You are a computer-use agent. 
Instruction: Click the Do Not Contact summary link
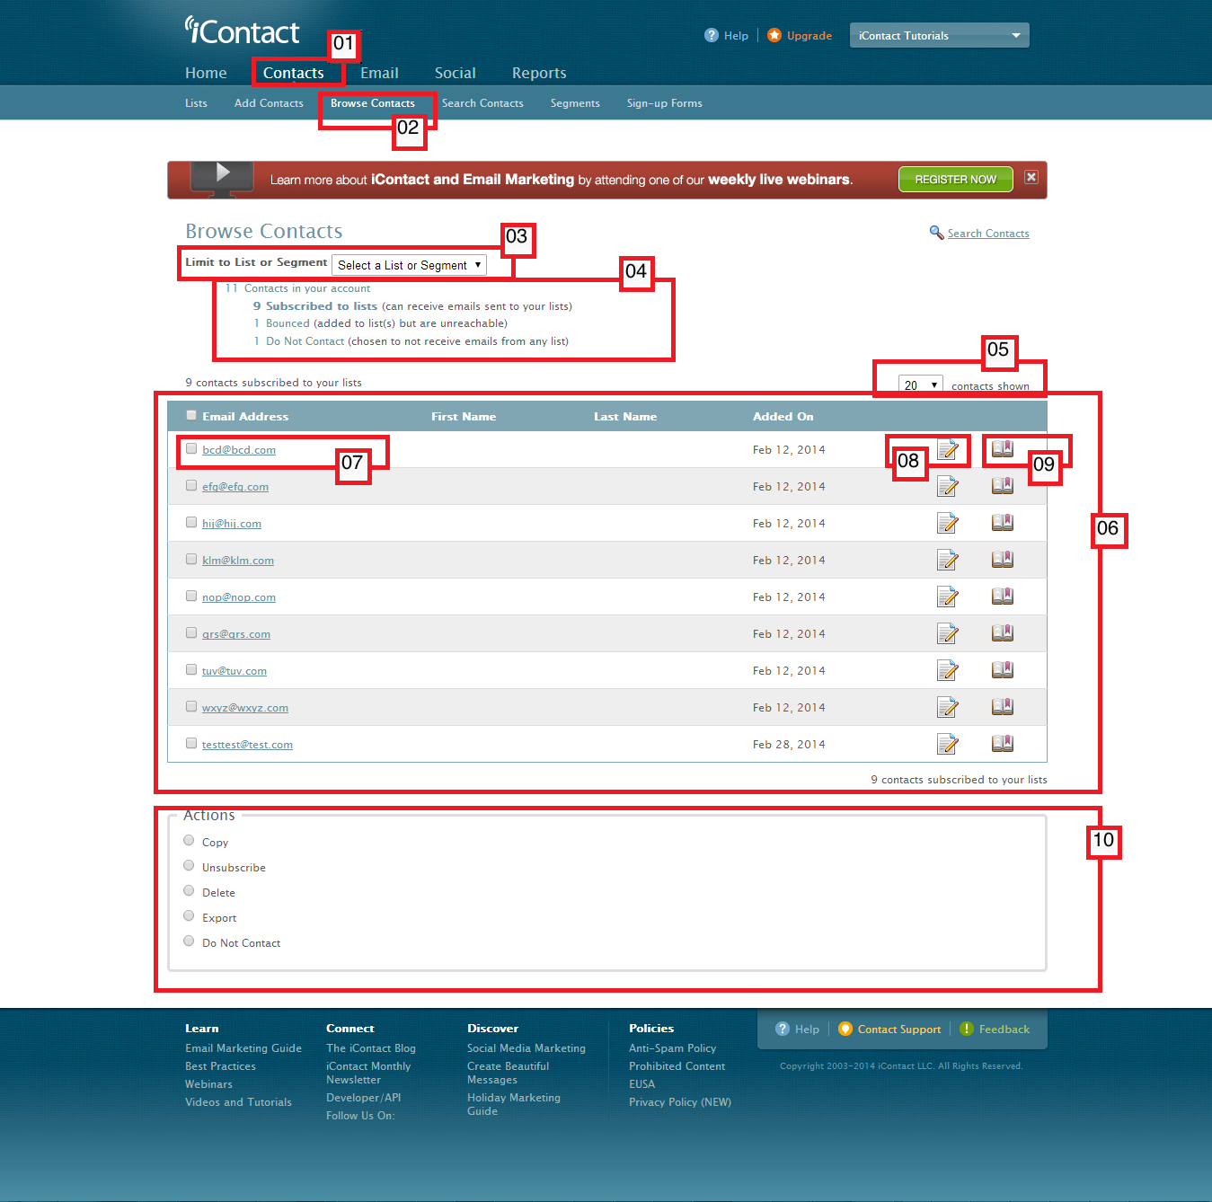tap(305, 341)
